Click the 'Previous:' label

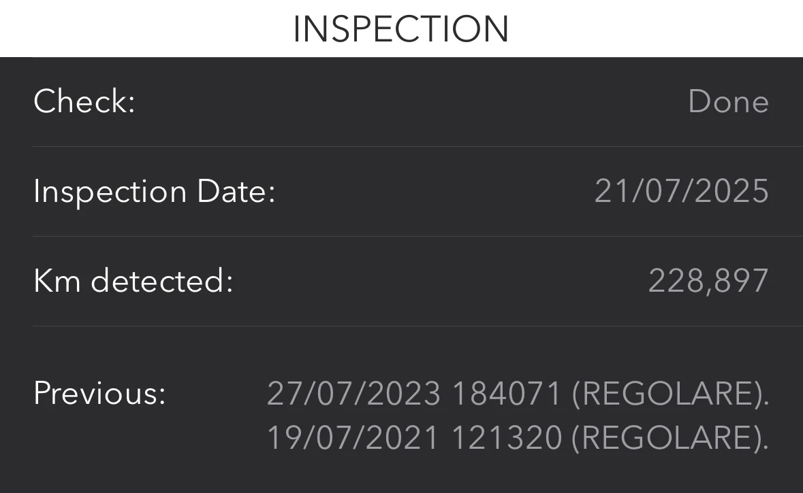(99, 393)
